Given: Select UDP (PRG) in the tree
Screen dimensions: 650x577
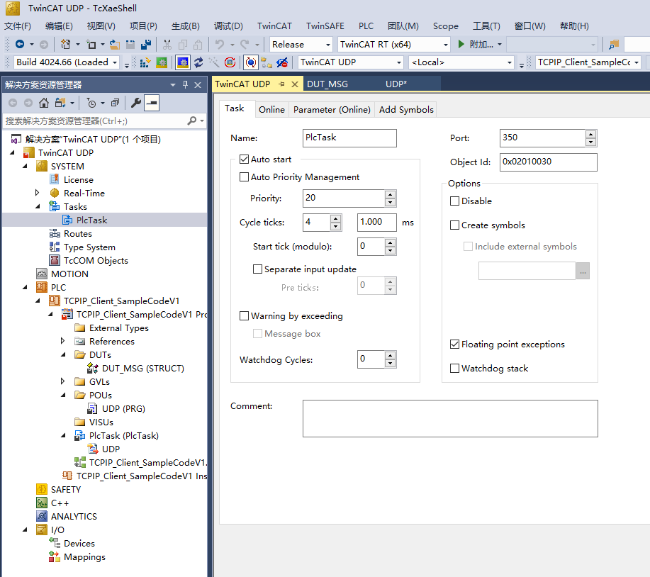Looking at the screenshot, I should (123, 408).
